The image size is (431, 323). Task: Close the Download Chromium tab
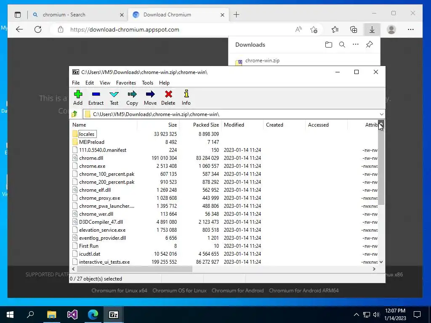point(222,15)
